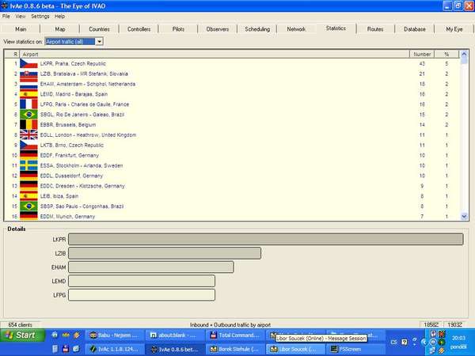Select 'LKPR, Praha, Czech Republic' row text
475x356 pixels.
[x=73, y=63]
